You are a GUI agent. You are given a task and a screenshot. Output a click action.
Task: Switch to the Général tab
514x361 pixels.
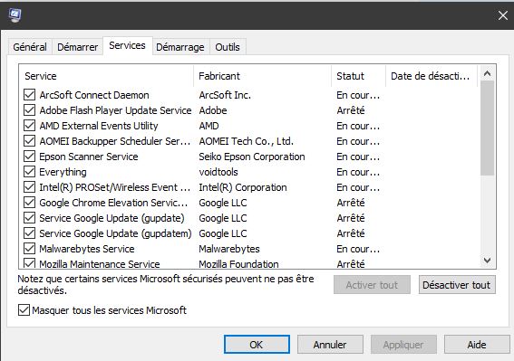(x=30, y=47)
